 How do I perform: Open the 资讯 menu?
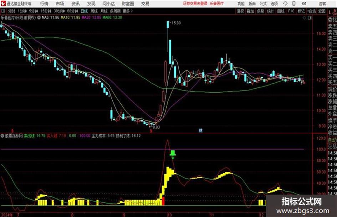coord(76,4)
